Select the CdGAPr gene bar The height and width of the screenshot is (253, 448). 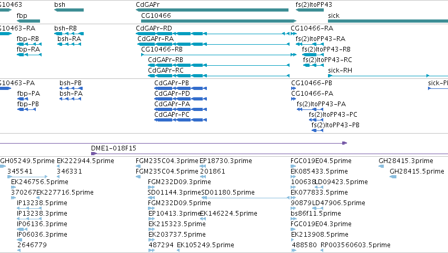(212, 10)
